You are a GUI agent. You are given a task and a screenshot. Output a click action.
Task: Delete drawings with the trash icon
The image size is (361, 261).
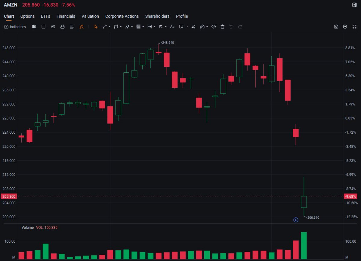click(x=223, y=27)
